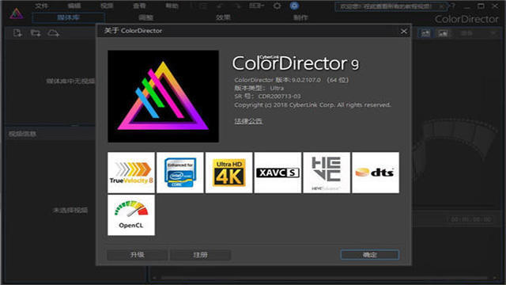Click the import media file icon
506x285 pixels.
[17, 33]
